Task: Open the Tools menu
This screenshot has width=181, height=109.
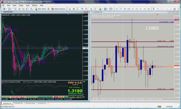Action: (28, 5)
